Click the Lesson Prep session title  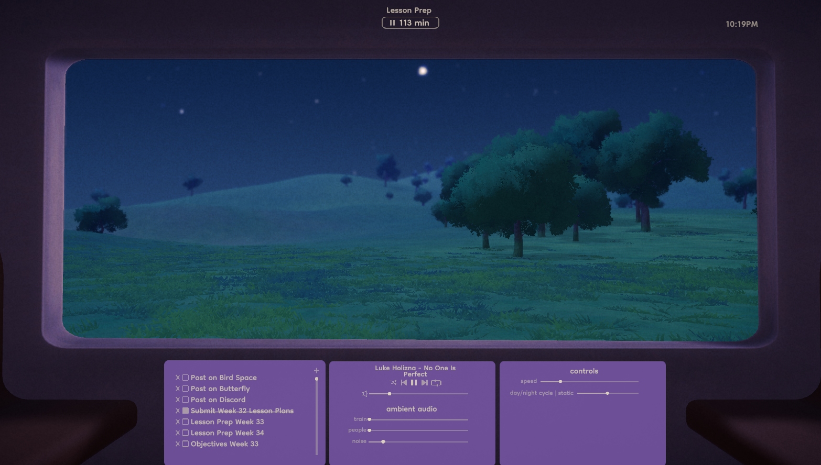pos(409,10)
